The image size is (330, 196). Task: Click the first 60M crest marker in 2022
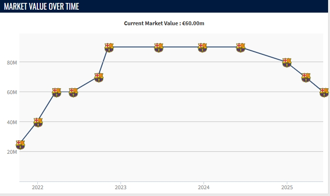(56, 92)
